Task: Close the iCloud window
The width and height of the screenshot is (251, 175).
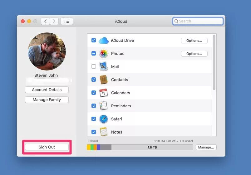Action: [23, 21]
